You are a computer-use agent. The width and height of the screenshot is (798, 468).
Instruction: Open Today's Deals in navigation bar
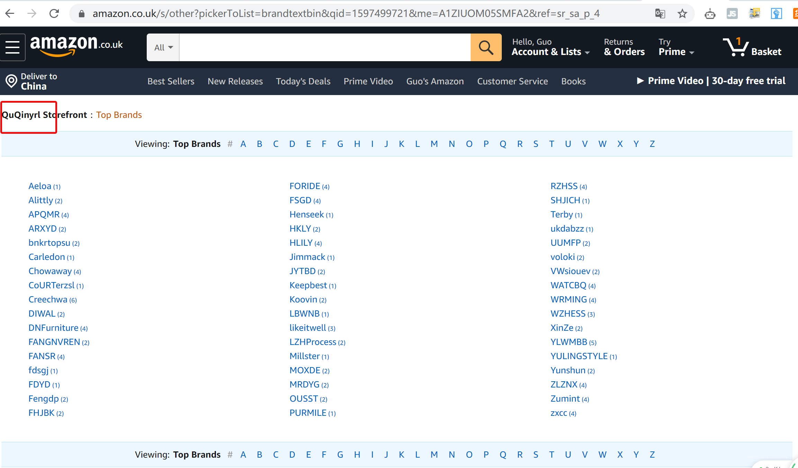tap(303, 81)
